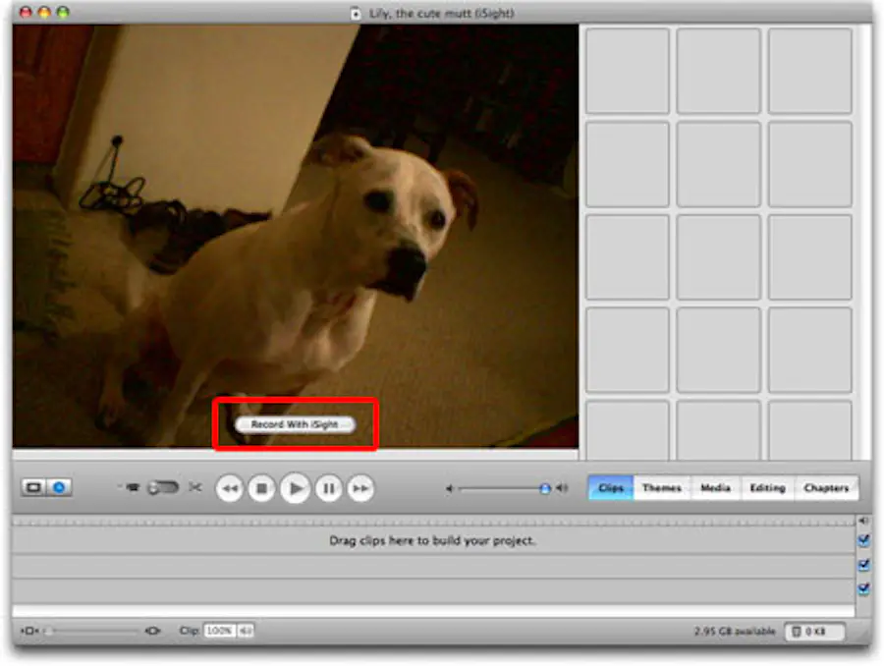Switch to the Themes tab

click(661, 487)
